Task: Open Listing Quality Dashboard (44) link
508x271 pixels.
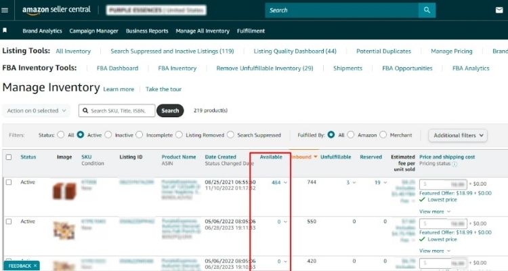Action: point(295,51)
